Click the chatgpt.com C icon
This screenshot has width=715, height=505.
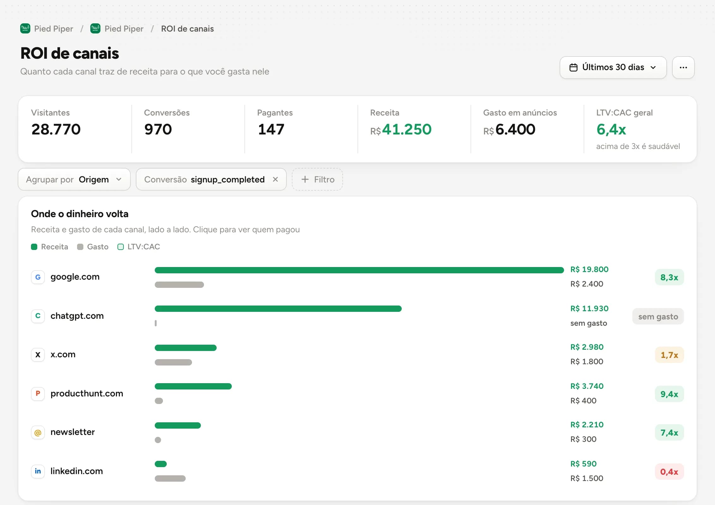pos(38,316)
